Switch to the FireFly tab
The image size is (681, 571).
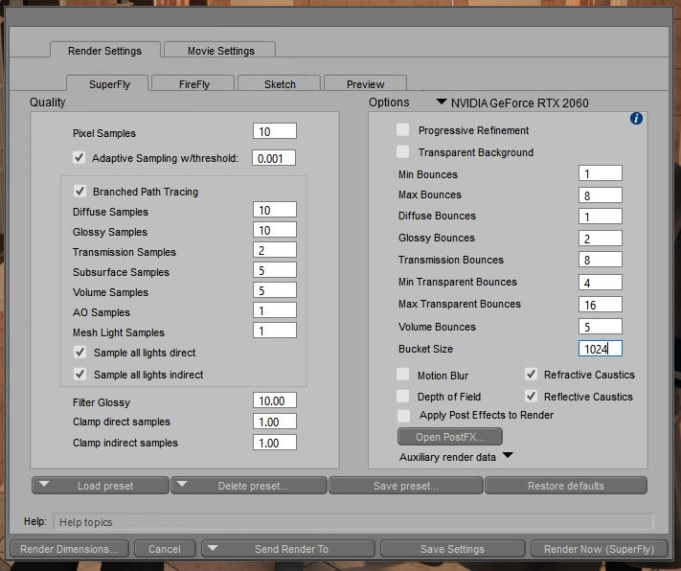coord(193,84)
